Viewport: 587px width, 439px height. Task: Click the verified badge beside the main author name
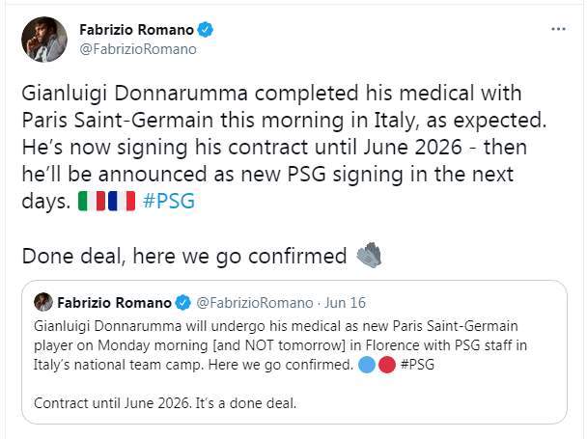click(x=204, y=30)
